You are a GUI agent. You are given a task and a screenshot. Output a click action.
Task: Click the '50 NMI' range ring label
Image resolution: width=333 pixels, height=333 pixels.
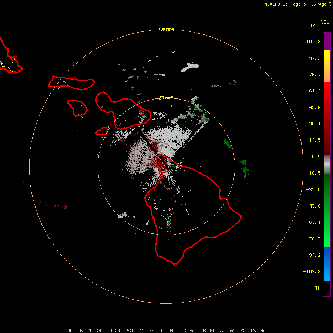coord(166,98)
